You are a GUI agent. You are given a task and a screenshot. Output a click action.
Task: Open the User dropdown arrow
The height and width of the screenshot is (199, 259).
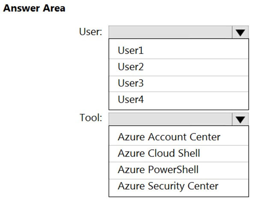[x=241, y=33]
